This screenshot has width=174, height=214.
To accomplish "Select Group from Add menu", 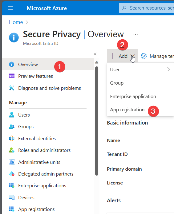I will 140,83.
